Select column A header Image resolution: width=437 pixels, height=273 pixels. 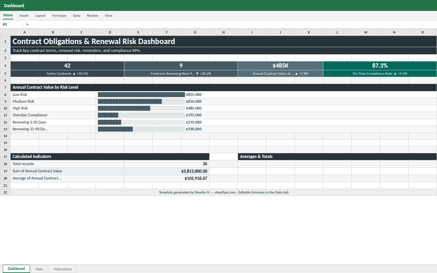[25, 32]
